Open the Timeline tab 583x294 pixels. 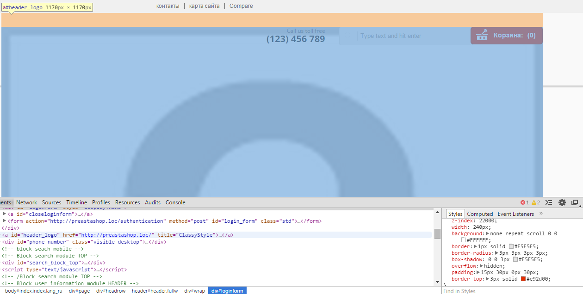click(x=76, y=202)
